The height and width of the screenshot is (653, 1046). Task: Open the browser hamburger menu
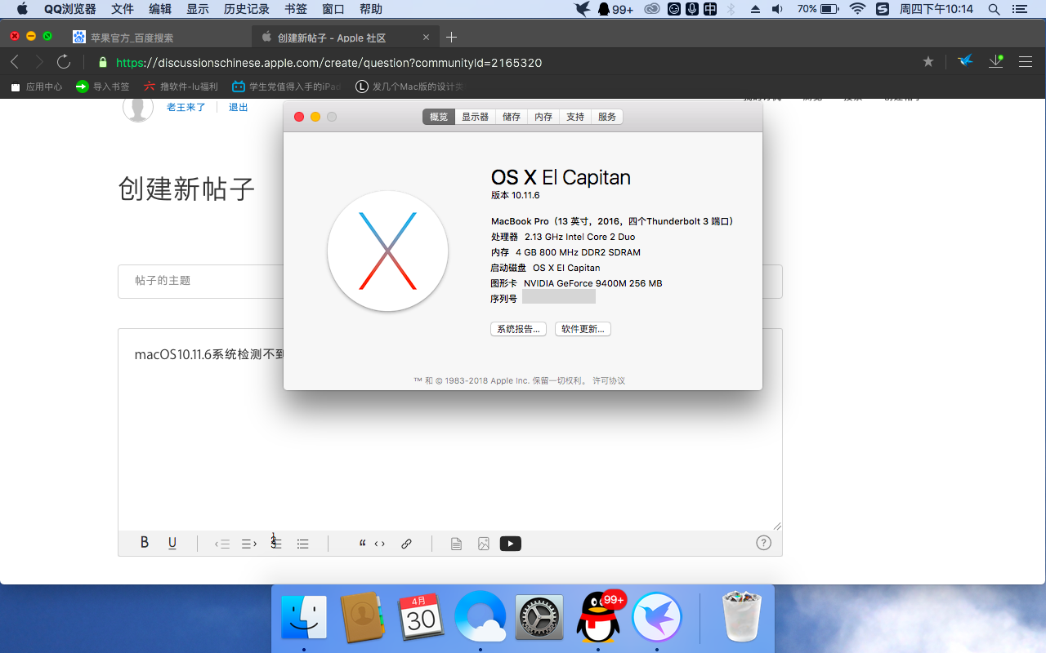[x=1026, y=62]
